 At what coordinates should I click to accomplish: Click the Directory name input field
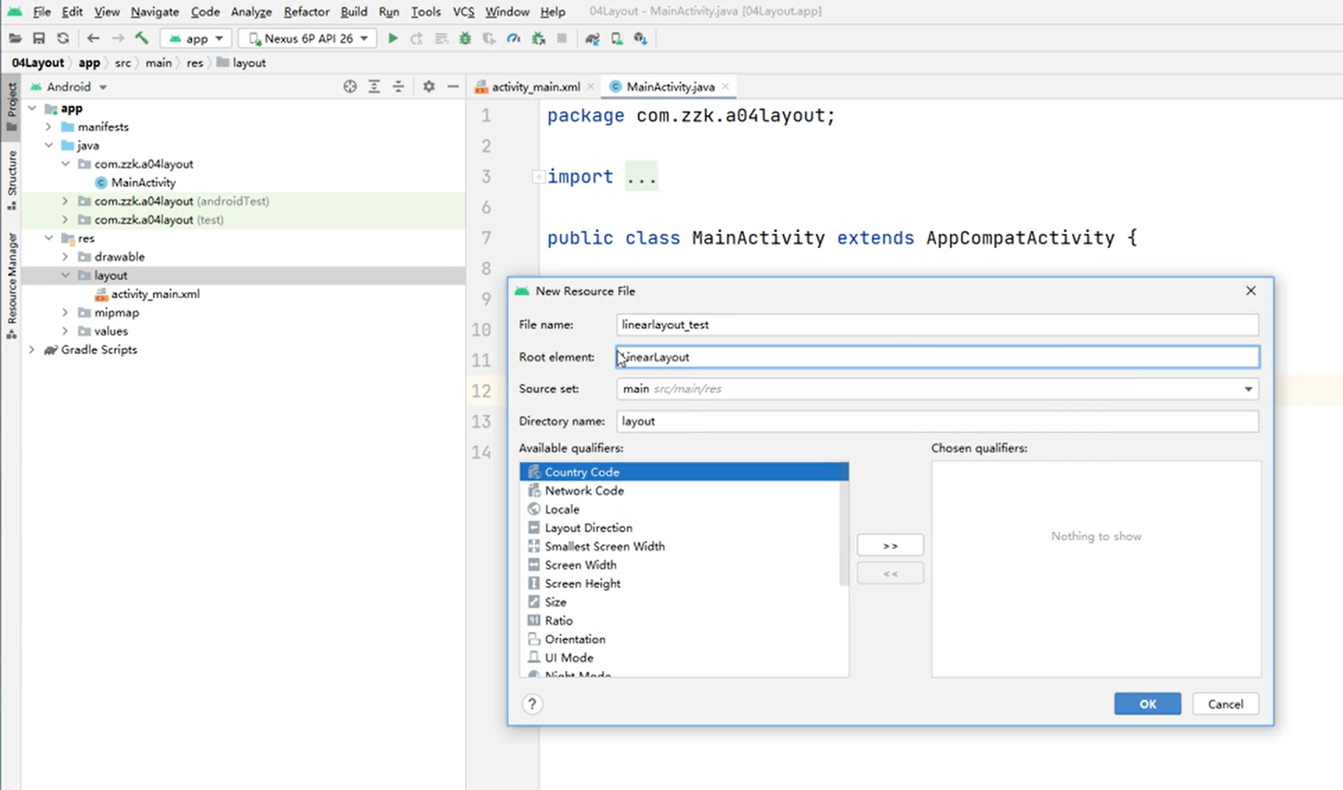(937, 421)
